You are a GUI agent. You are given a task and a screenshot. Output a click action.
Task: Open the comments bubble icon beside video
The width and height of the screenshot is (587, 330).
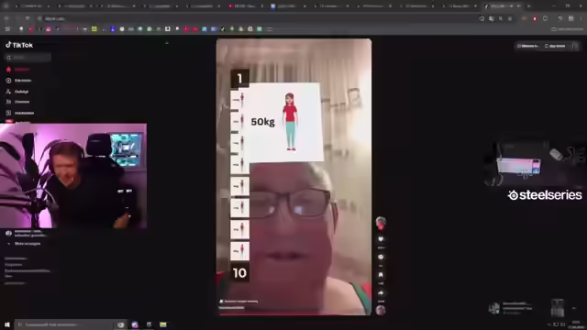tap(381, 257)
